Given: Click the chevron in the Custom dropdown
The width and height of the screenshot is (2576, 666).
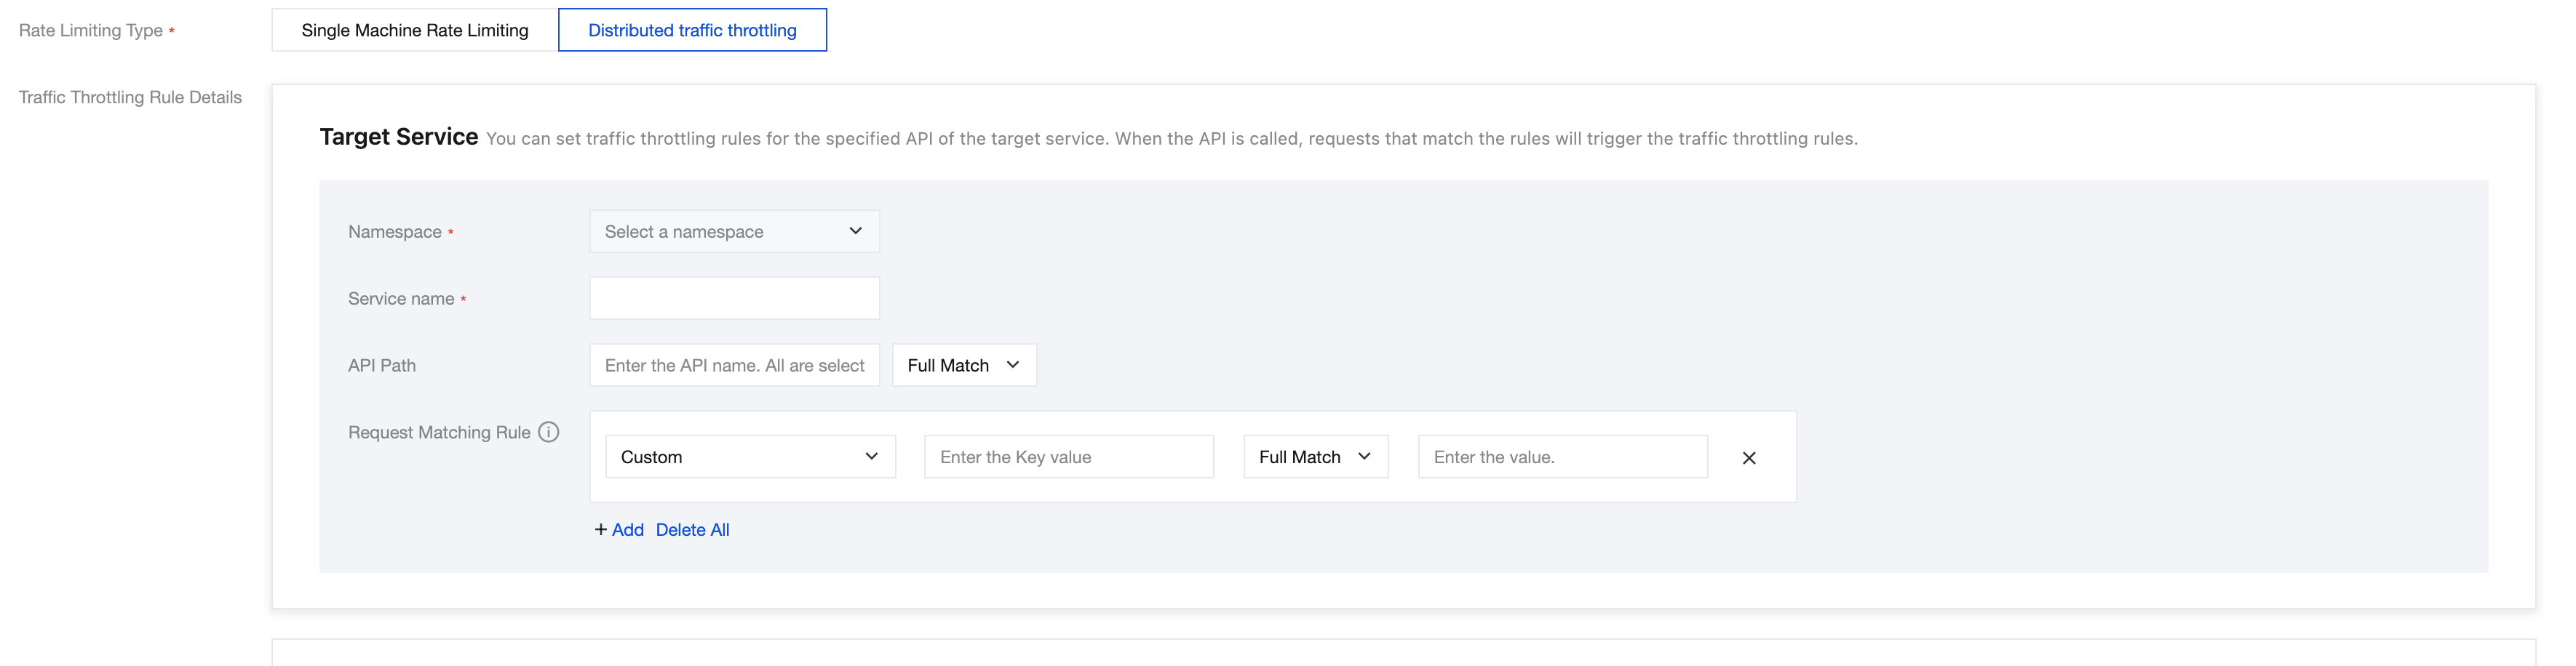Looking at the screenshot, I should [871, 457].
